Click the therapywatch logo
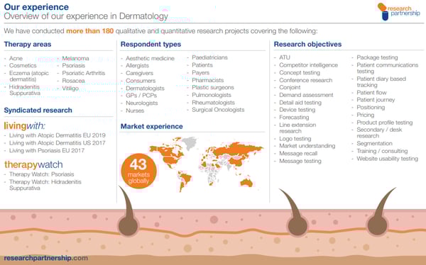The height and width of the screenshot is (265, 426). pyautogui.click(x=33, y=164)
